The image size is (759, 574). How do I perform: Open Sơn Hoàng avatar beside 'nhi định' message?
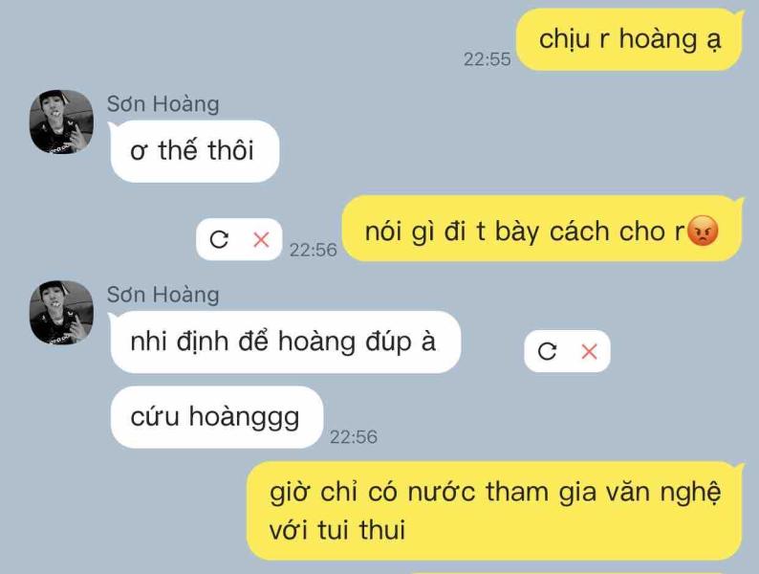coord(61,313)
